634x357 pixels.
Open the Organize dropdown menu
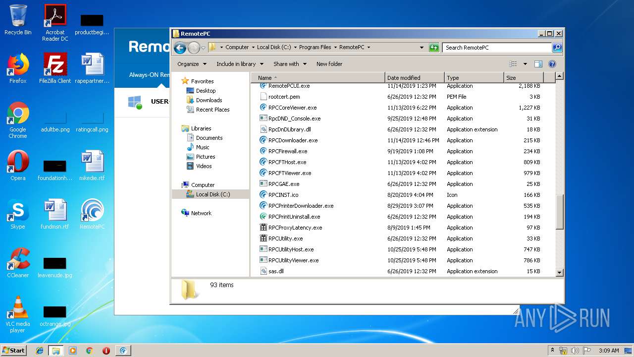pos(191,64)
